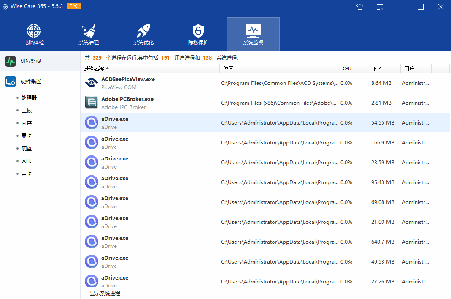Screen dimensions: 451x299
Task: Open 硬件概述 in the sidebar
Action: click(31, 82)
